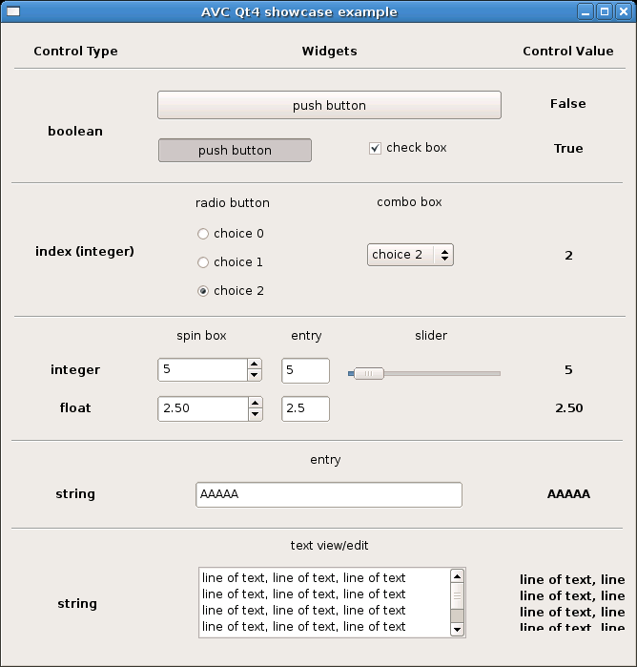
Task: Click the small pressed push button
Action: pyautogui.click(x=235, y=150)
